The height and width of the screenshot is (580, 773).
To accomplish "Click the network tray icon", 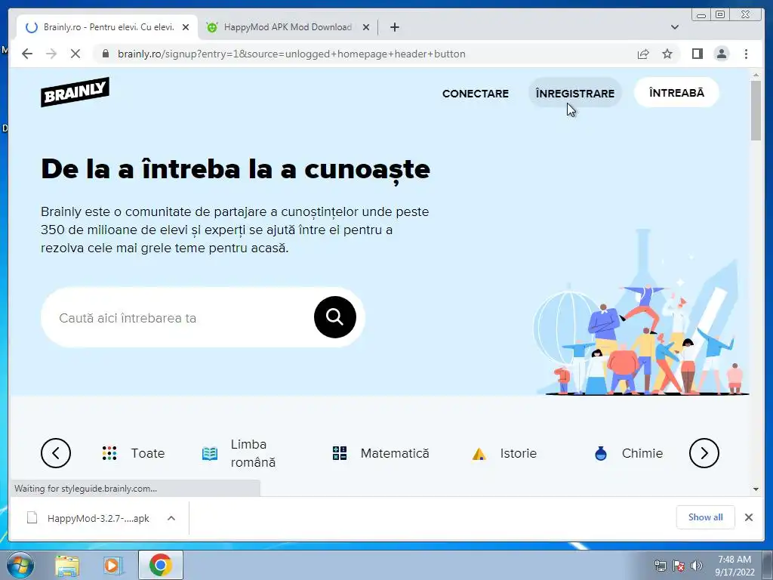I will 660,565.
